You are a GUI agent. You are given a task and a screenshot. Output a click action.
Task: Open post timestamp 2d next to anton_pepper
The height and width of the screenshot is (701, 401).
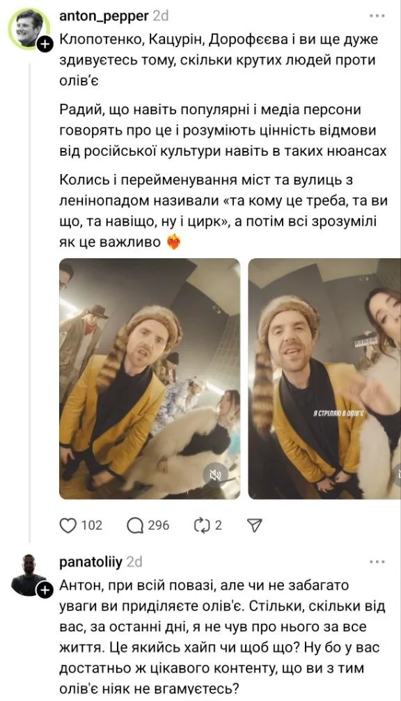[x=161, y=16]
